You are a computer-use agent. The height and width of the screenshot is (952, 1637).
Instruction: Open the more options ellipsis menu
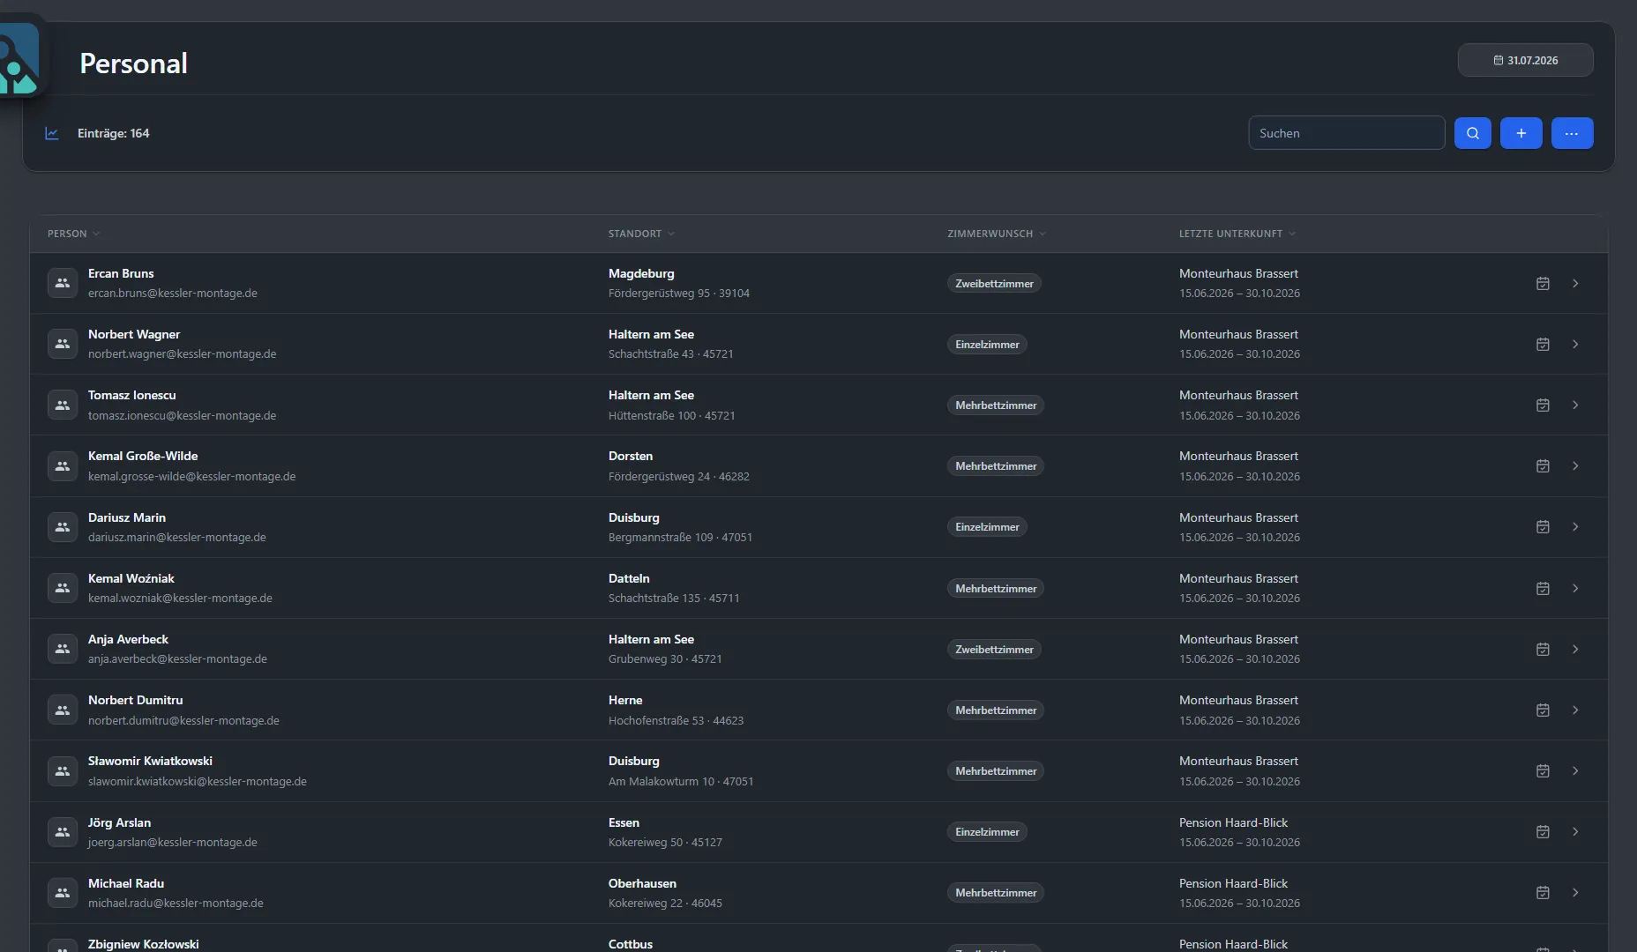tap(1572, 133)
